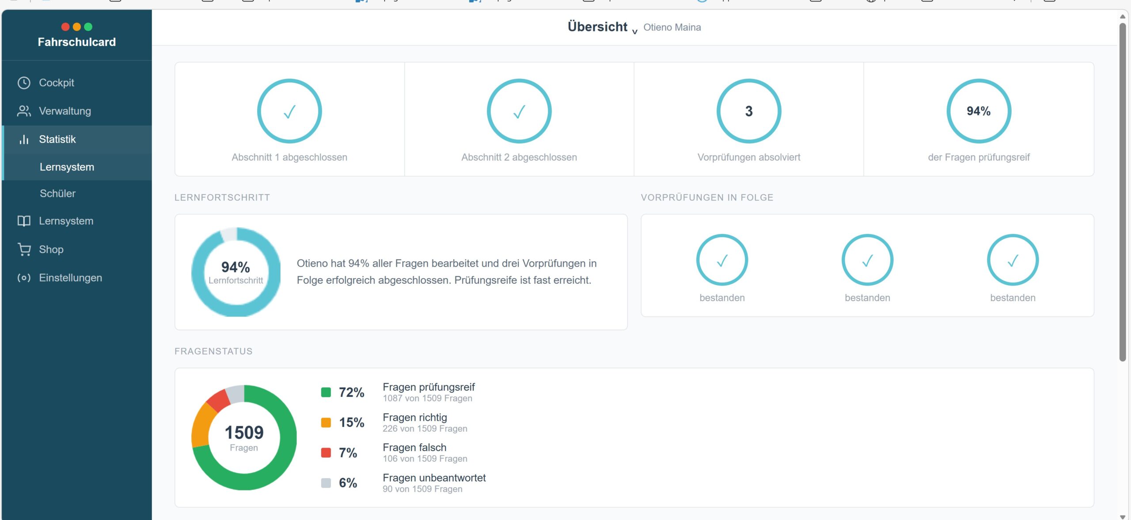Open the Shop cart icon
This screenshot has width=1131, height=520.
coord(24,249)
